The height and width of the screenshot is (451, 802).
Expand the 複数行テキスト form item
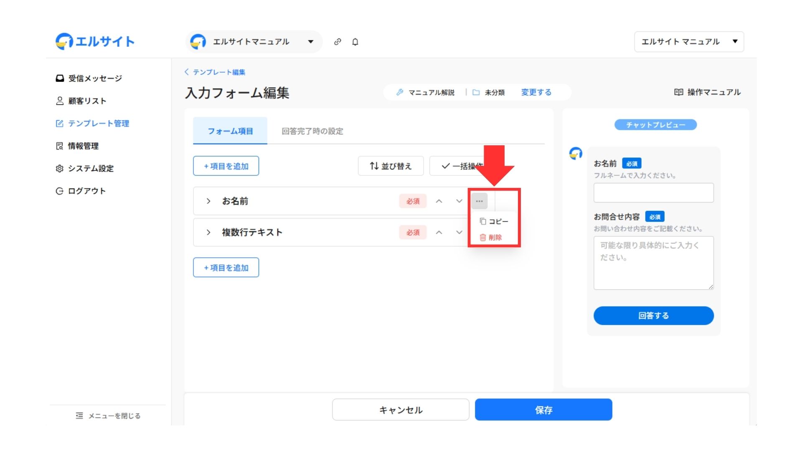point(208,233)
